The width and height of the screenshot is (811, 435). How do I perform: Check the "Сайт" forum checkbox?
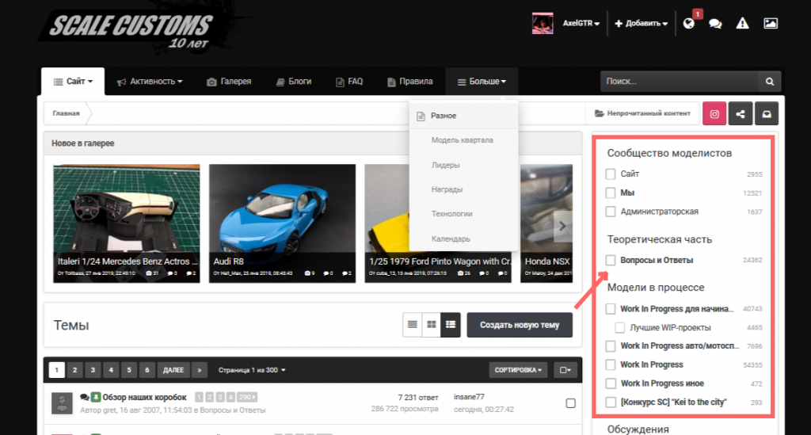611,174
